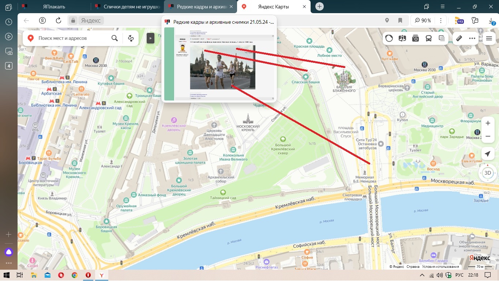This screenshot has height=285, width=499.
Task: Open browser downloads with badge 2
Action: 492,21
